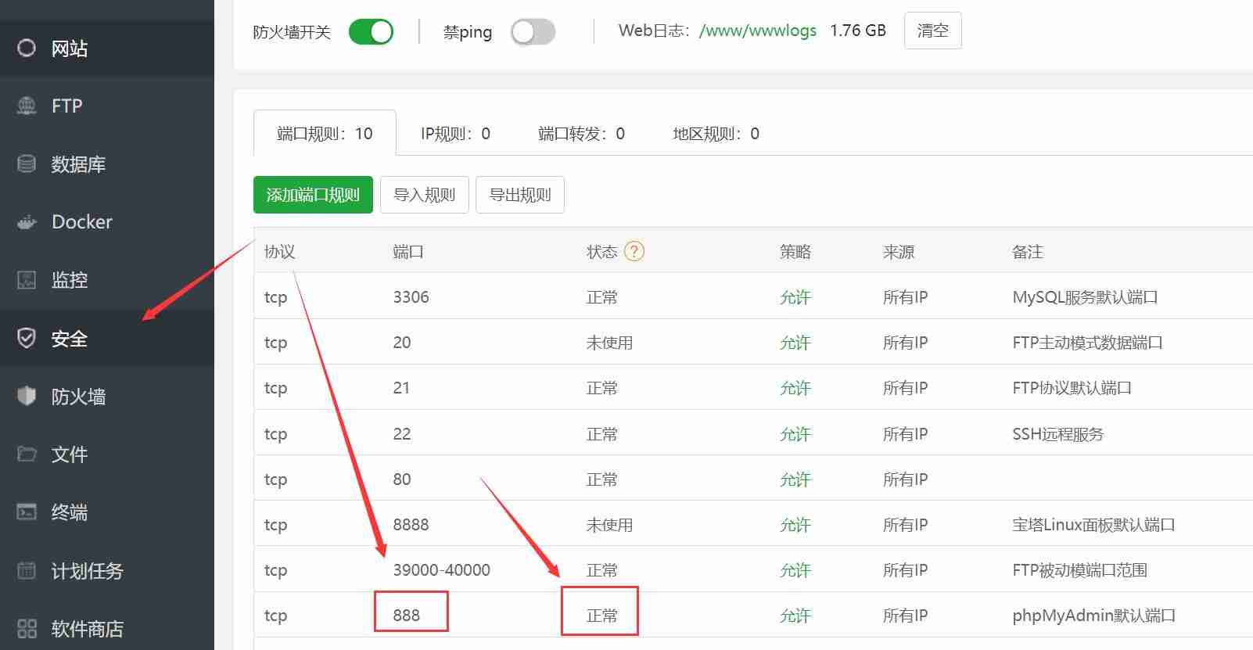
Task: Open 软件商店 in the sidebar menu
Action: click(88, 629)
